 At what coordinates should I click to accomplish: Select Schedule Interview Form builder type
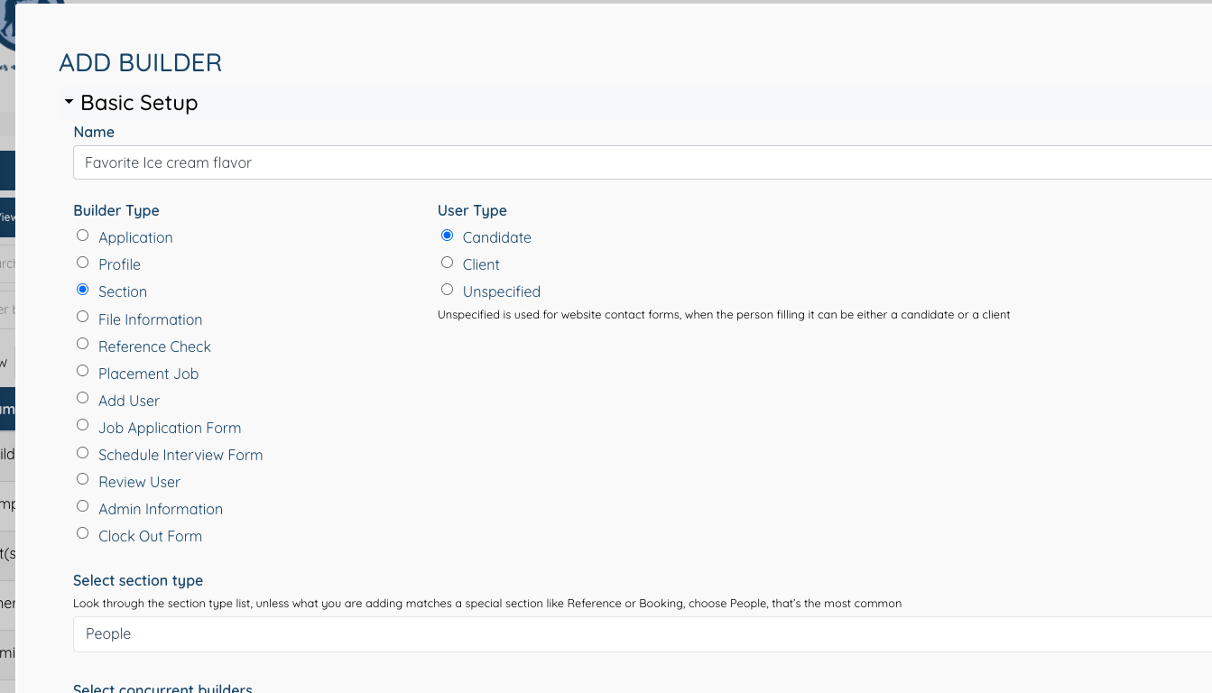click(x=82, y=452)
